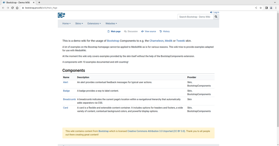The image size is (279, 146).
Task: Expand the Home dropdown menu
Action: 66,24
